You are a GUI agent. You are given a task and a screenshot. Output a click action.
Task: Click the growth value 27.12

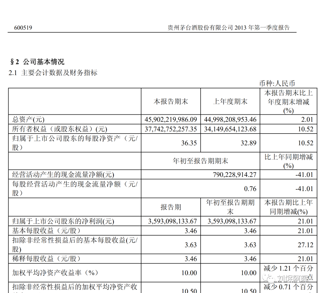(306, 245)
